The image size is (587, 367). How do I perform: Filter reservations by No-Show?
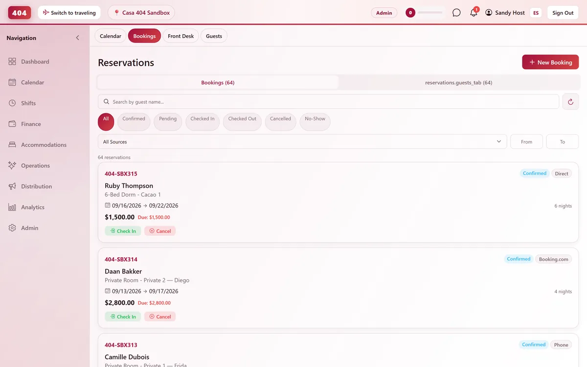[315, 122]
